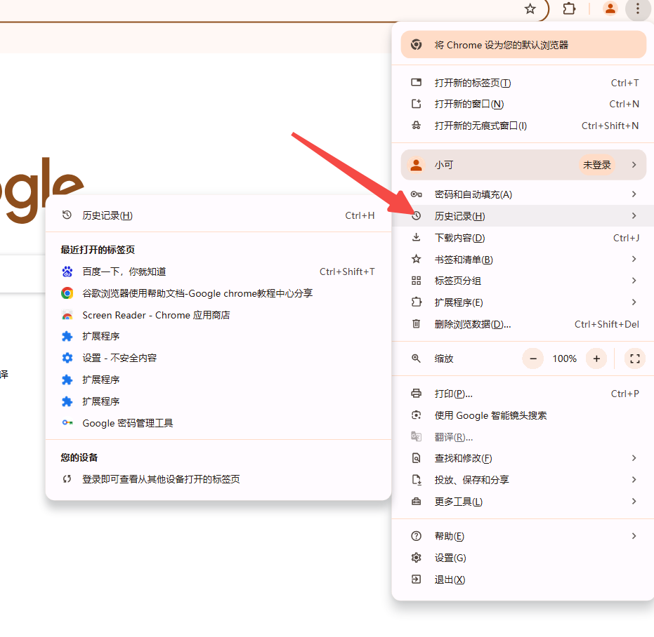Click the find icon beside 查找和修改
This screenshot has height=637, width=654.
pyautogui.click(x=417, y=458)
